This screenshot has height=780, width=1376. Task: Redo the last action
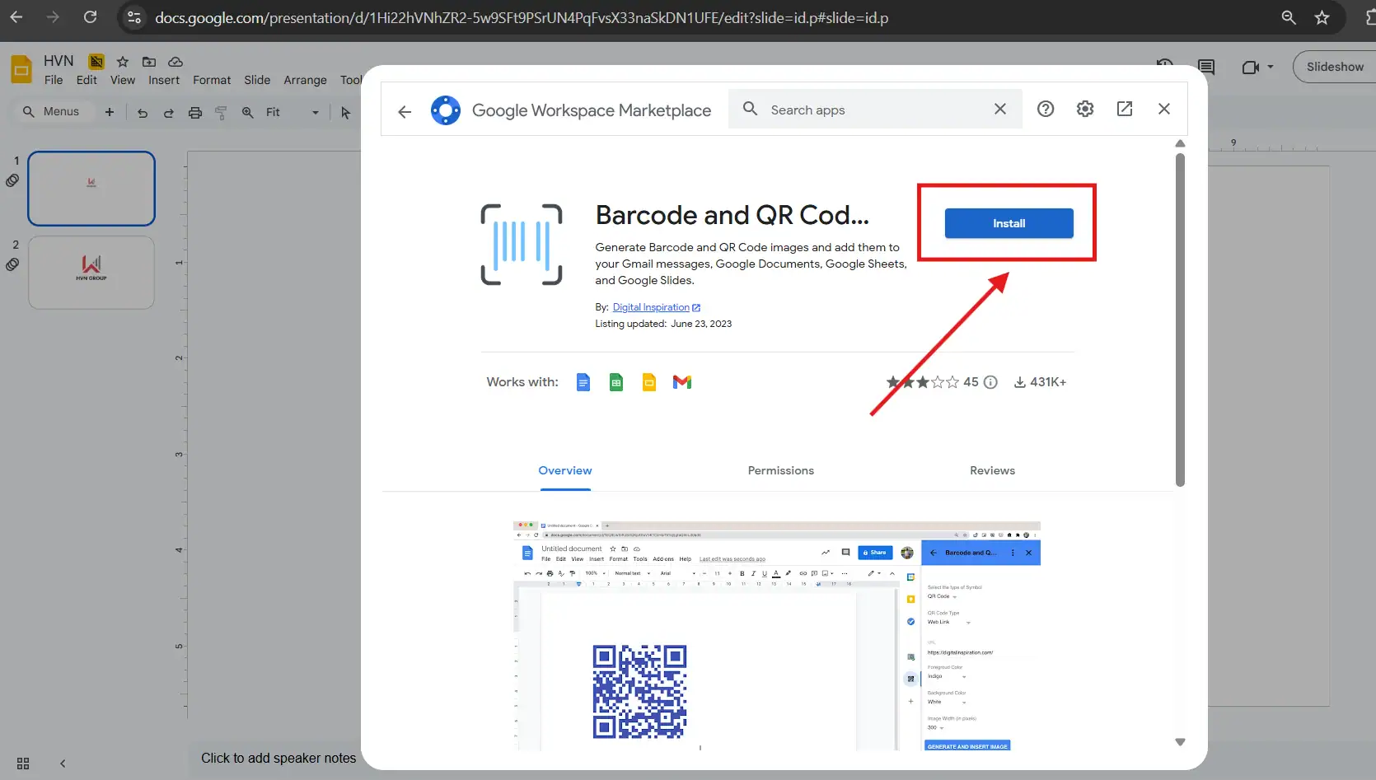pyautogui.click(x=169, y=113)
